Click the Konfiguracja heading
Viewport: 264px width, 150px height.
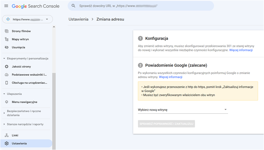coord(157,38)
